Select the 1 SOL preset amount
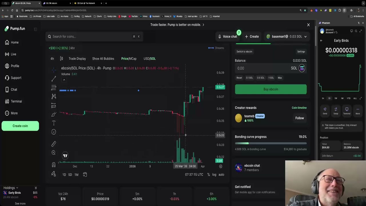 [x=271, y=78]
